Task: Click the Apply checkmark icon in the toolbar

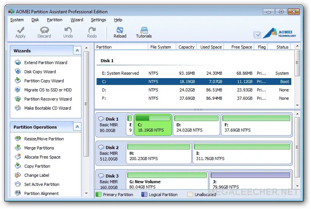Action: click(x=20, y=30)
